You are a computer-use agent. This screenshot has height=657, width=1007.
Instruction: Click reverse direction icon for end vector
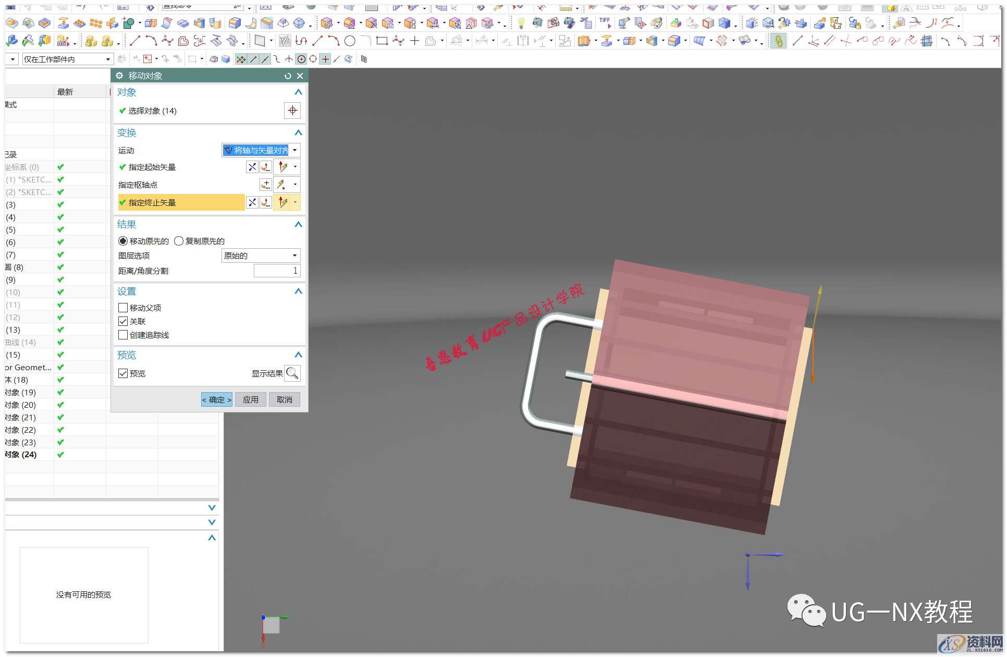coord(252,202)
